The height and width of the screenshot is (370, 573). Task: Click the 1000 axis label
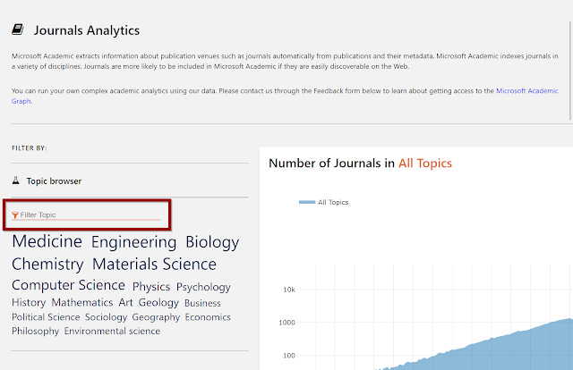pos(286,323)
